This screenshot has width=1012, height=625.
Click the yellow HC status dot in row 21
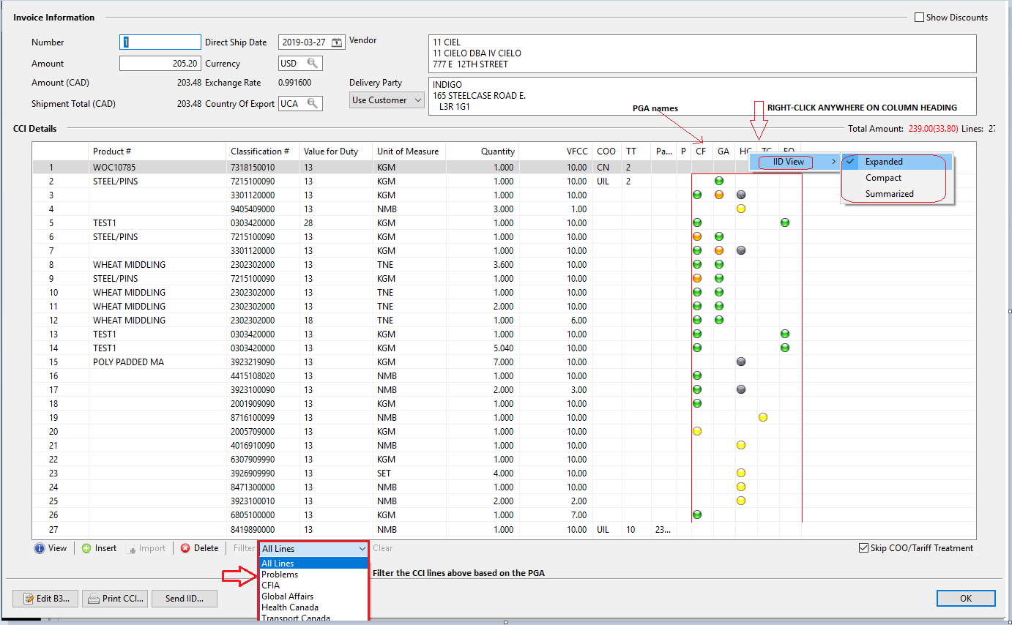click(741, 445)
